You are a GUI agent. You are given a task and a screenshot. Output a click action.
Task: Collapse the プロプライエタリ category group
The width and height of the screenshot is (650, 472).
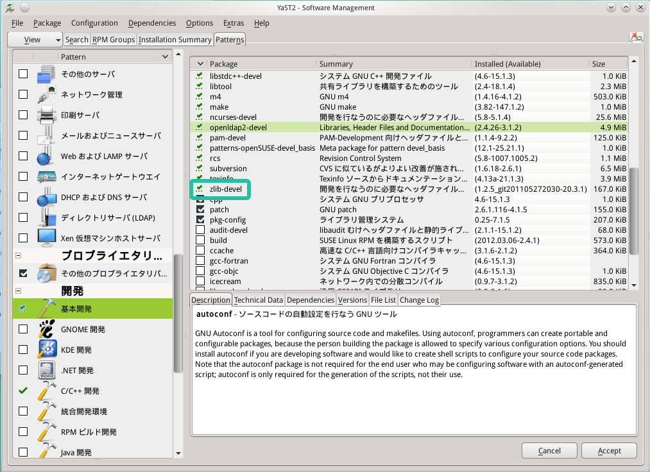click(x=18, y=256)
